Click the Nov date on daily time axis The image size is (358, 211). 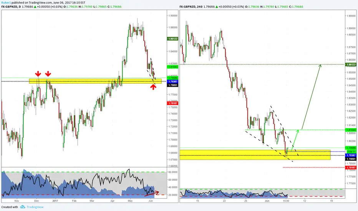17,201
